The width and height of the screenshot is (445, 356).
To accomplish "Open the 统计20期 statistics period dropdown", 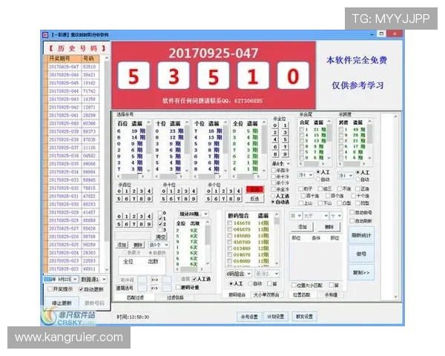I will tap(193, 212).
